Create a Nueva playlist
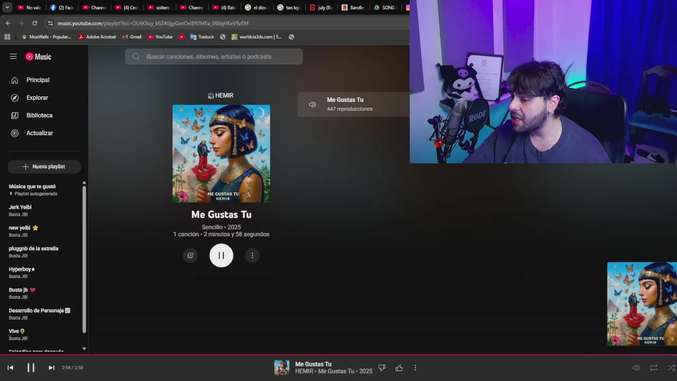677x381 pixels. click(x=44, y=167)
